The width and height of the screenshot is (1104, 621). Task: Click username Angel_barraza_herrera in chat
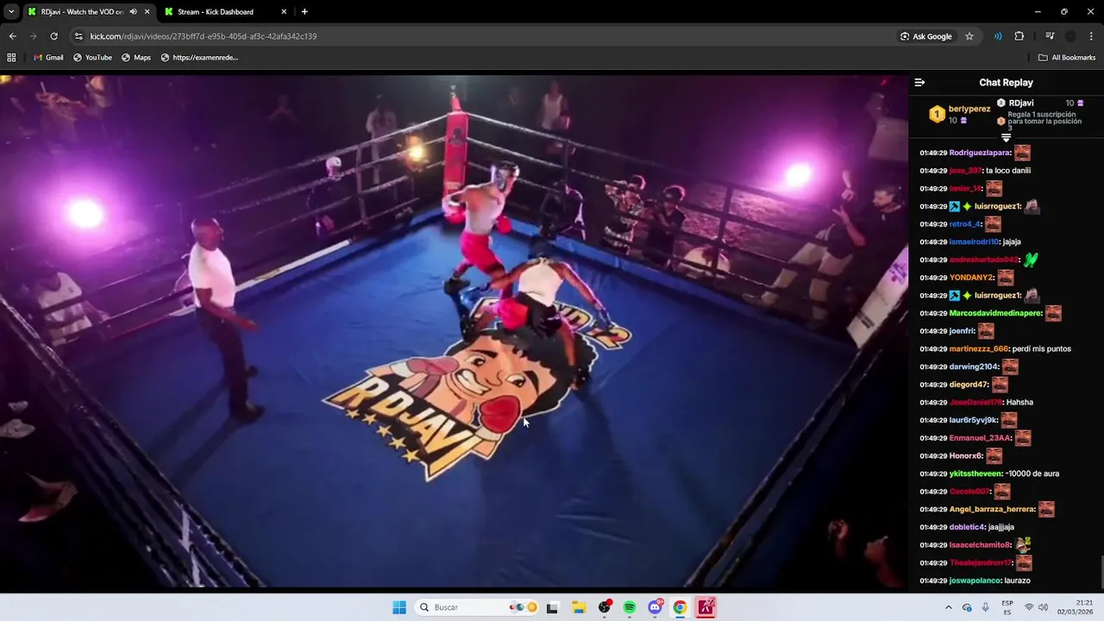click(x=992, y=510)
